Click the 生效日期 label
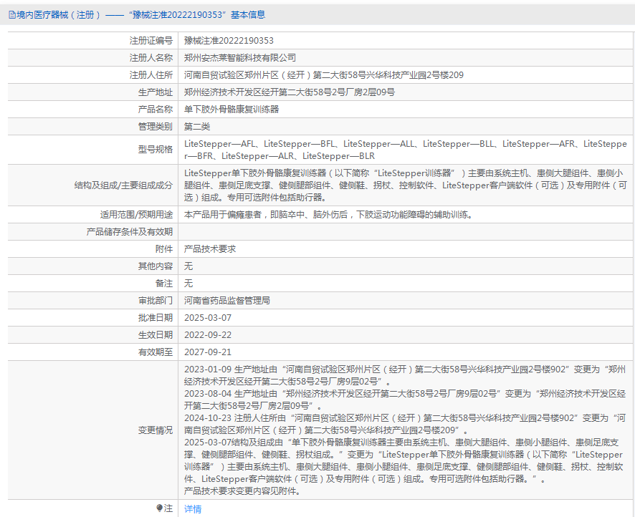 (156, 335)
